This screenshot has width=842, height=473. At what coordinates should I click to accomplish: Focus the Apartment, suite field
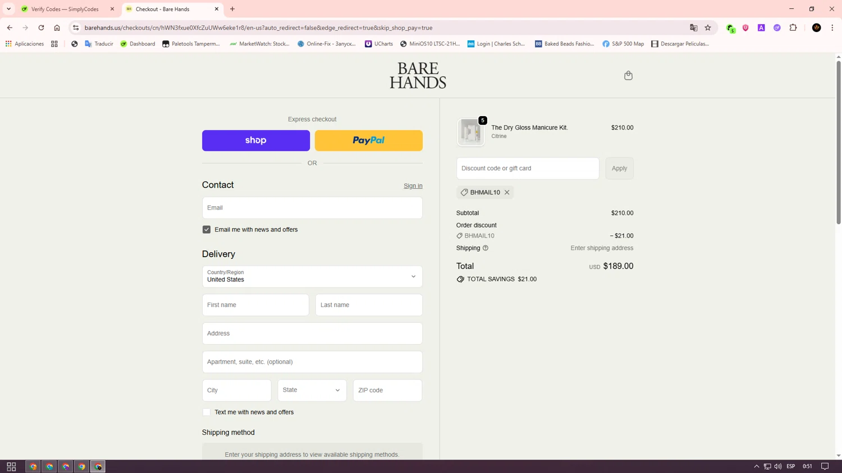tap(312, 362)
